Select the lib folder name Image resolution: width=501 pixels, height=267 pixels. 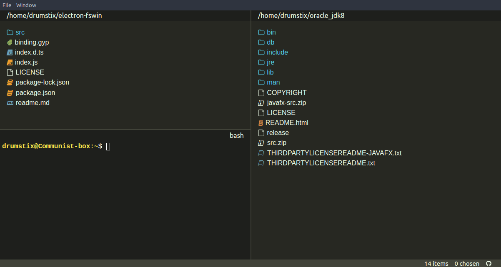[x=271, y=72]
